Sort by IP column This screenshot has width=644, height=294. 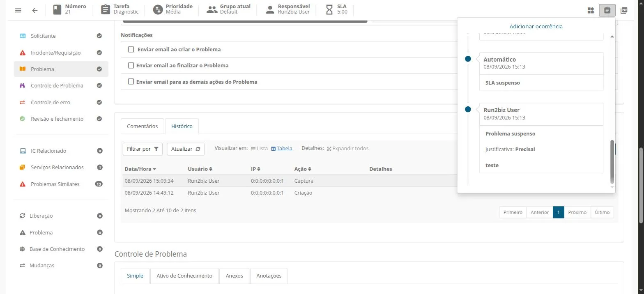coord(255,169)
